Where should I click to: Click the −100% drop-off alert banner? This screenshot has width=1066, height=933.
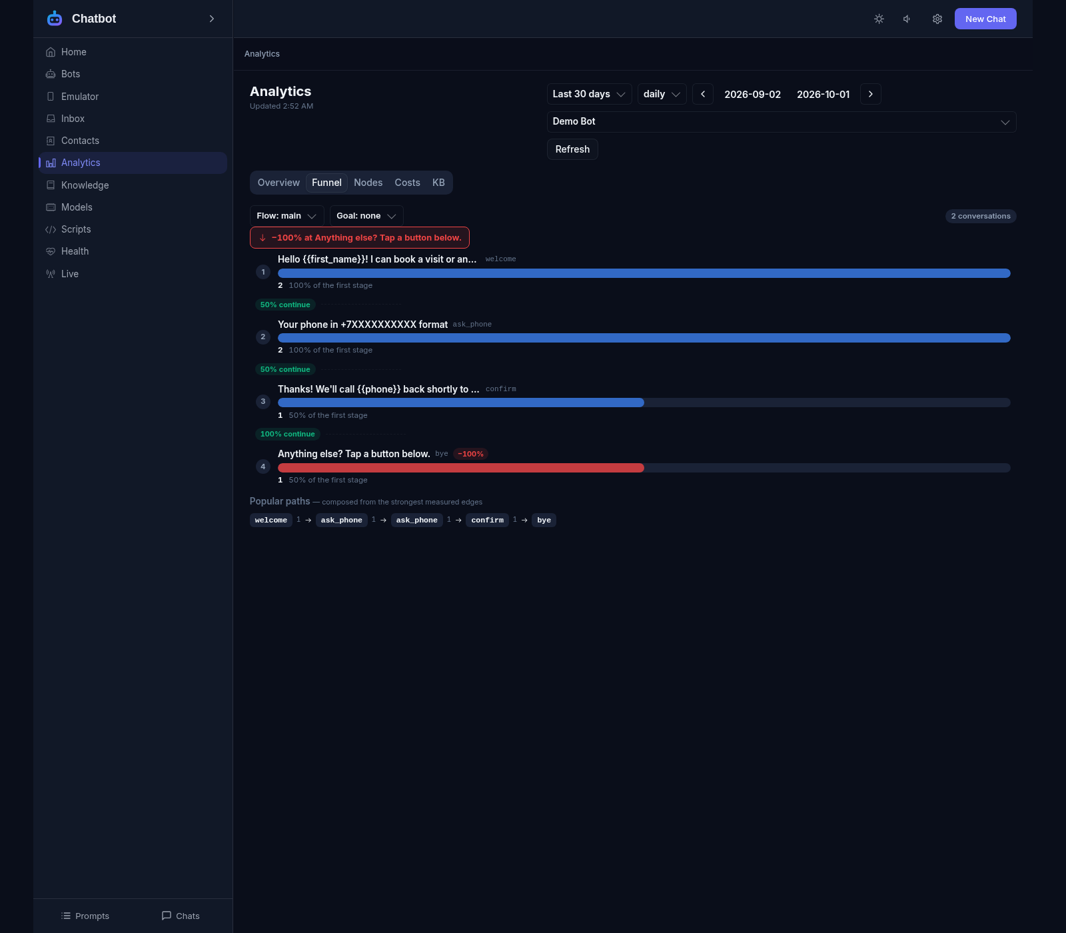pos(360,238)
